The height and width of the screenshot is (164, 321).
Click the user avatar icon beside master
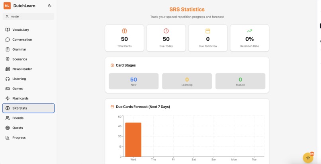[x=7, y=17]
